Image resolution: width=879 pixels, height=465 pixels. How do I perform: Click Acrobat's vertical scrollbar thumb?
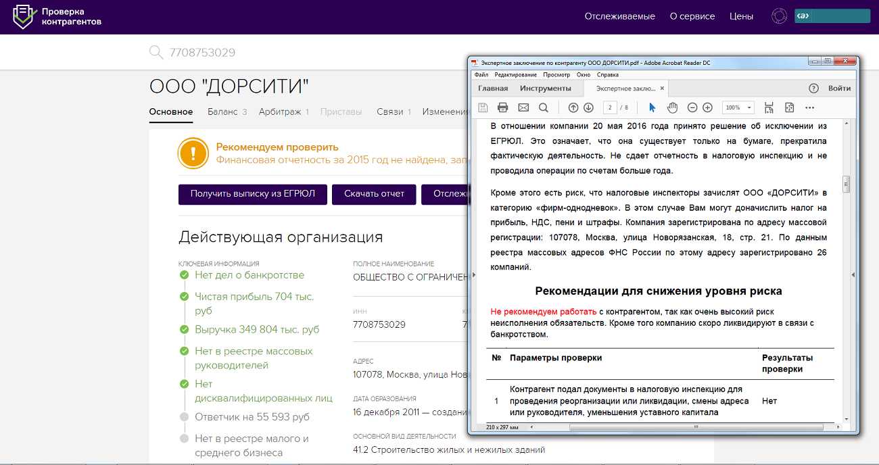(846, 185)
